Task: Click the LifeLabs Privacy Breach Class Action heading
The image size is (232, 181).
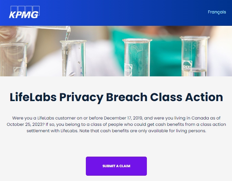Action: (x=116, y=97)
